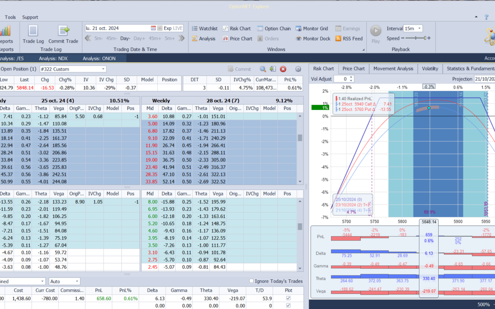This screenshot has height=309, width=495.
Task: Open trade settings gear icon
Action: (x=298, y=69)
